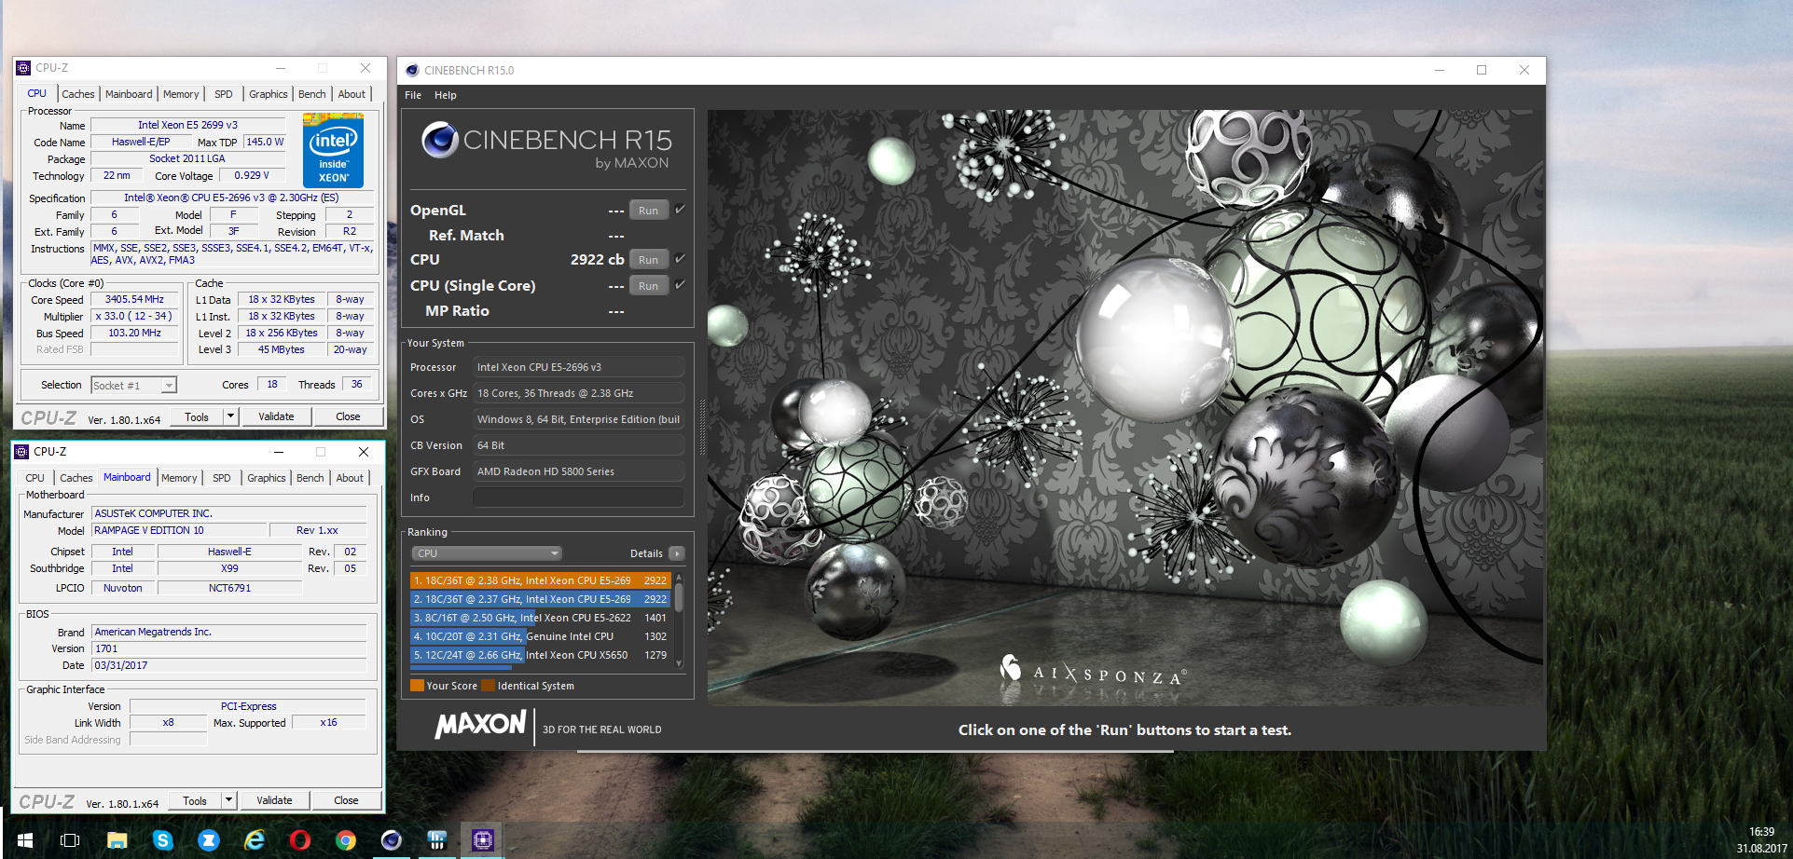Click the RAMPAGE V EDITION 10 model field
The height and width of the screenshot is (859, 1793).
tap(179, 530)
